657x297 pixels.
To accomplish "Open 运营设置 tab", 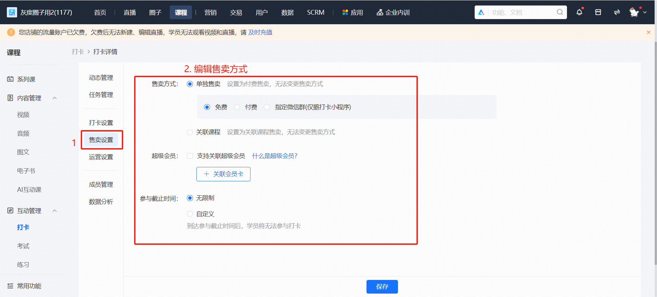I will tap(101, 157).
